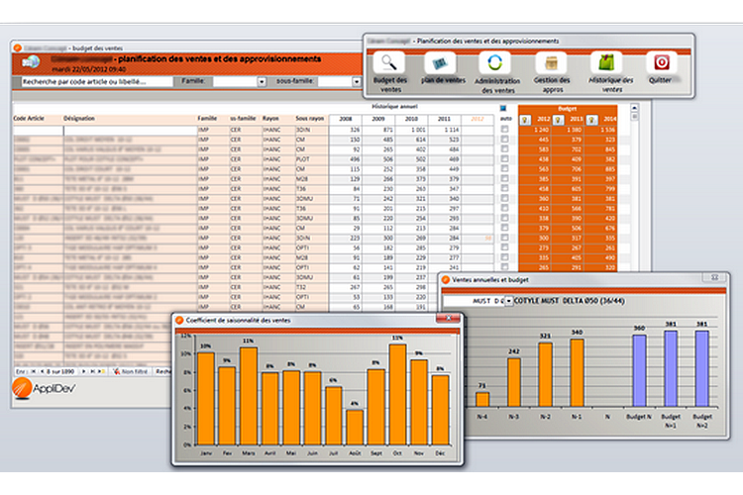743x495 pixels.
Task: Expand the Famille dropdown
Action: coord(262,82)
